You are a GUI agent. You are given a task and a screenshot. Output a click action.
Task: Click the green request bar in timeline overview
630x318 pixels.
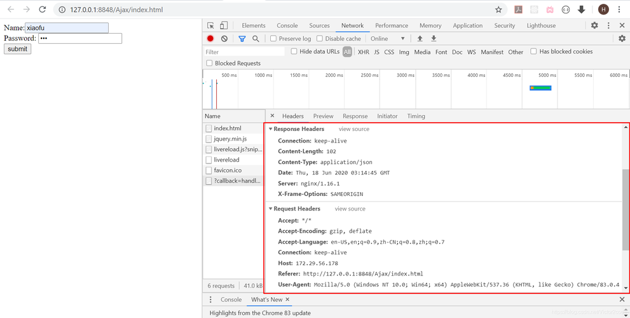pos(540,88)
